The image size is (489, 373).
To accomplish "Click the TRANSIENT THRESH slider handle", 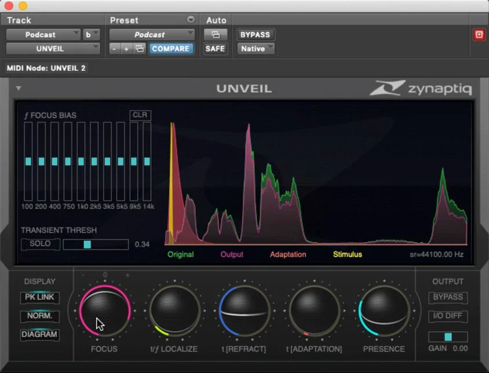I will point(87,244).
